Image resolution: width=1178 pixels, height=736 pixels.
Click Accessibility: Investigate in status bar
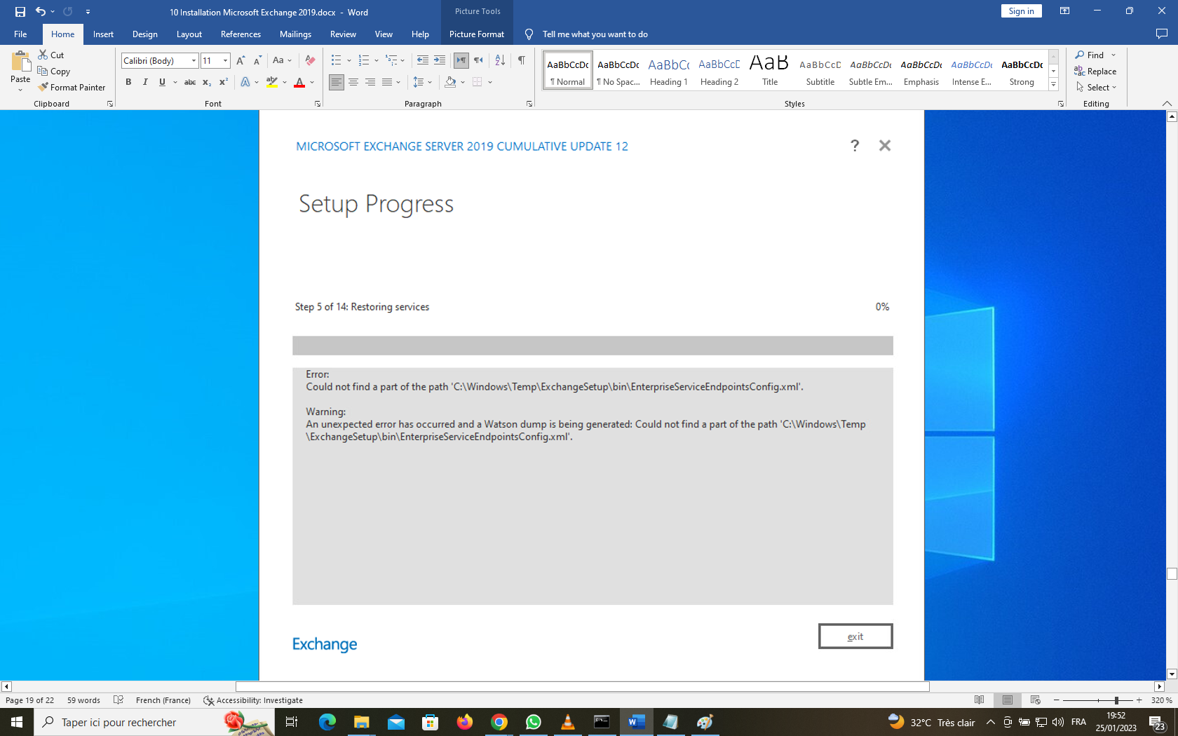tap(253, 700)
